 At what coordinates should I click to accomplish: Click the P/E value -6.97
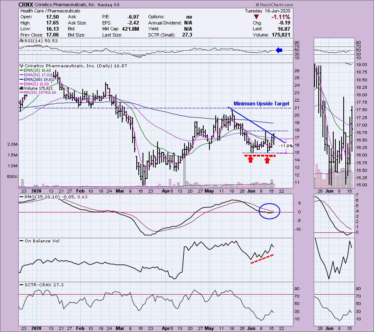click(x=133, y=17)
